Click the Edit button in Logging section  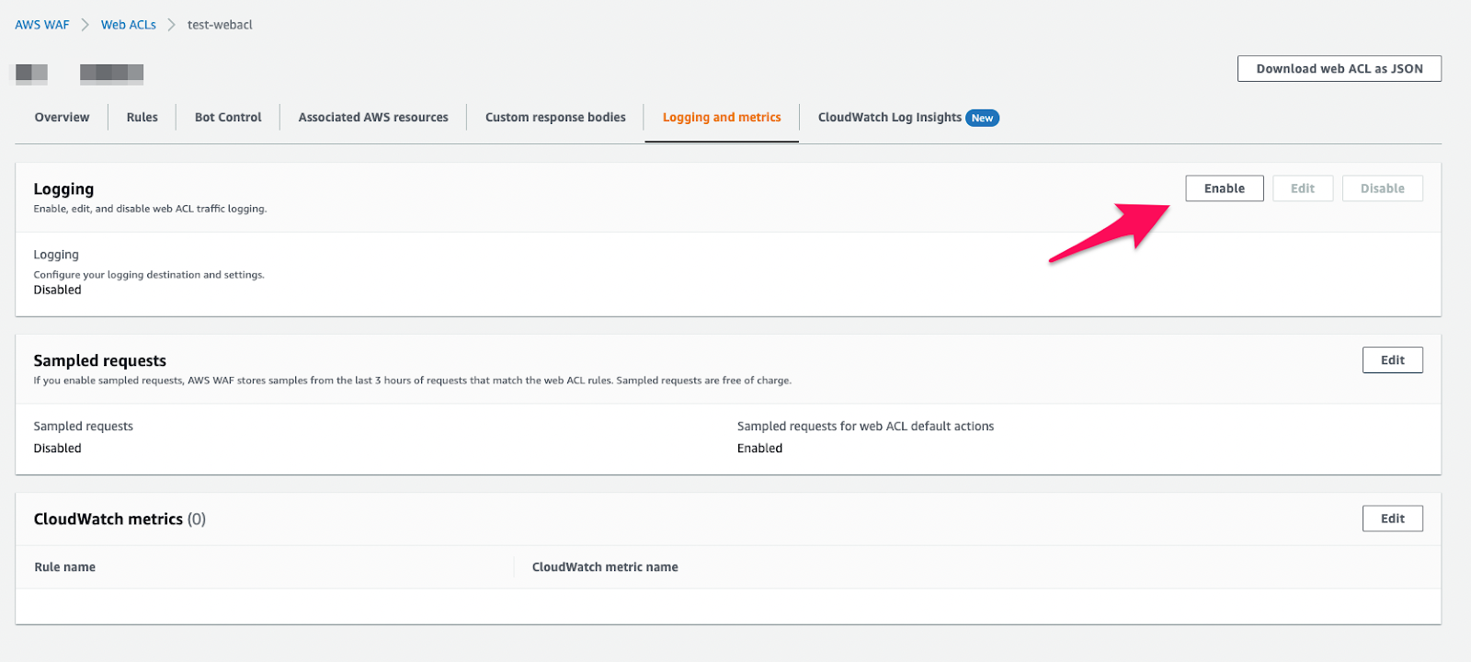pos(1302,188)
